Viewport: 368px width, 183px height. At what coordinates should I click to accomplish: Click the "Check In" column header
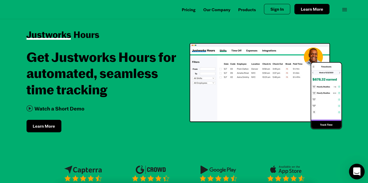(267, 64)
